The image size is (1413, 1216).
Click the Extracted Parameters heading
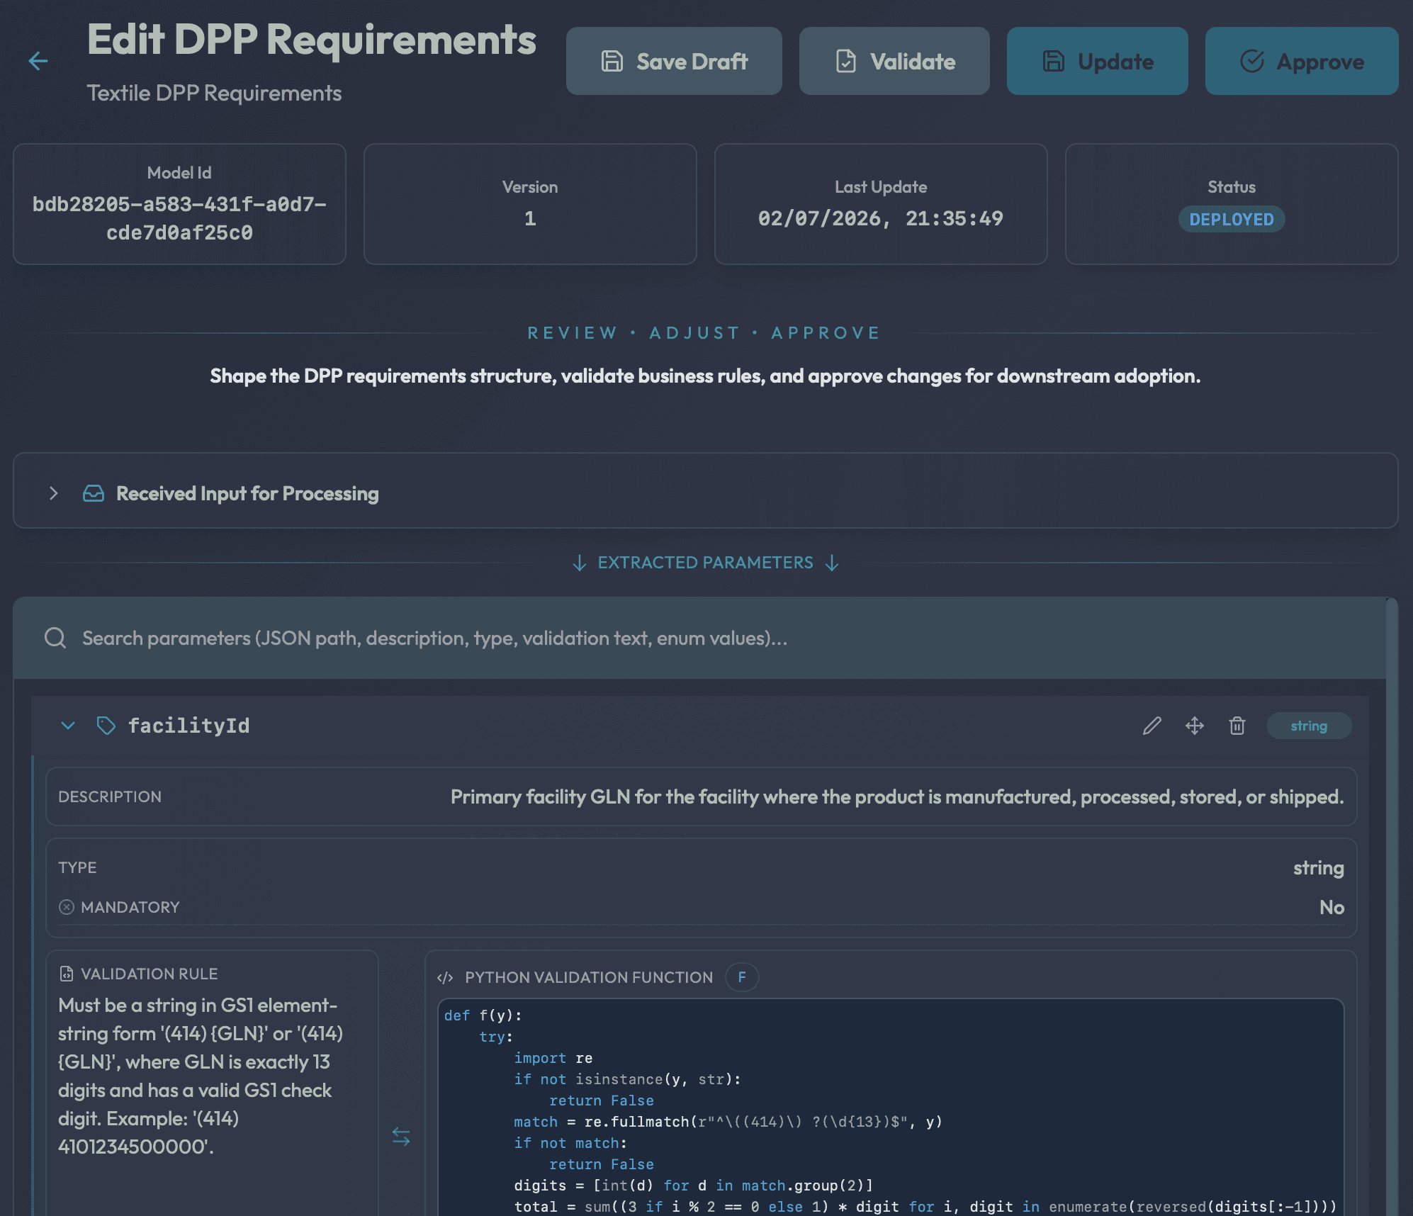(x=706, y=563)
